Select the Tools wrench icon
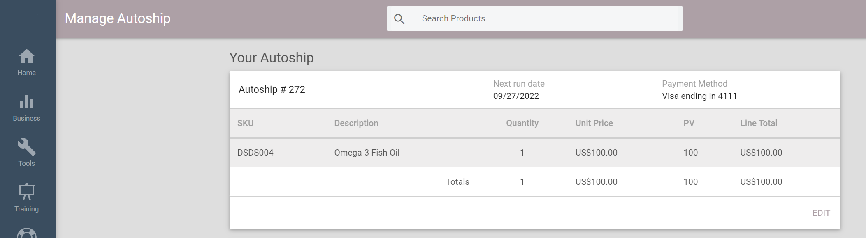 click(x=26, y=147)
